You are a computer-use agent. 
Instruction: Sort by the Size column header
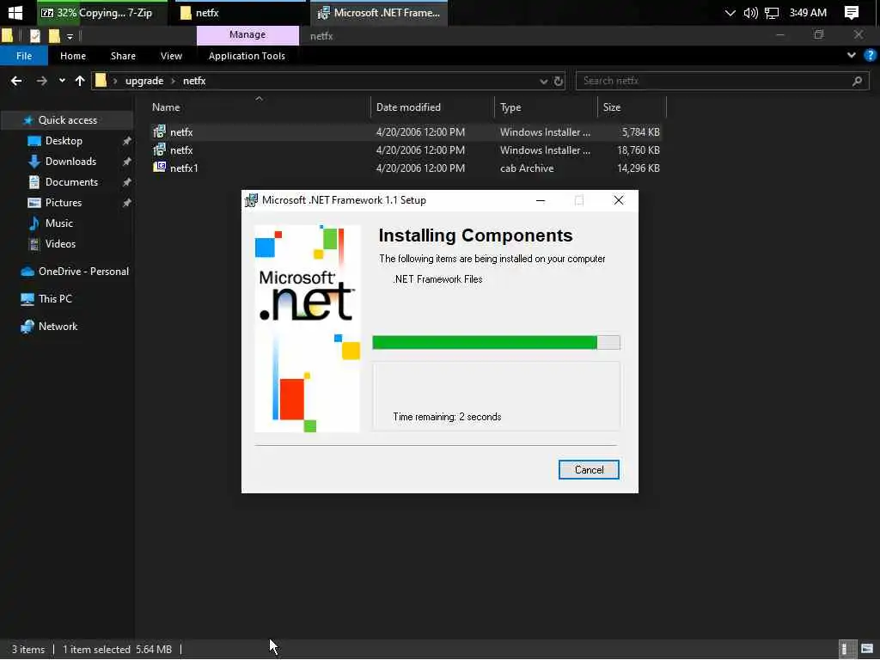[x=632, y=107]
